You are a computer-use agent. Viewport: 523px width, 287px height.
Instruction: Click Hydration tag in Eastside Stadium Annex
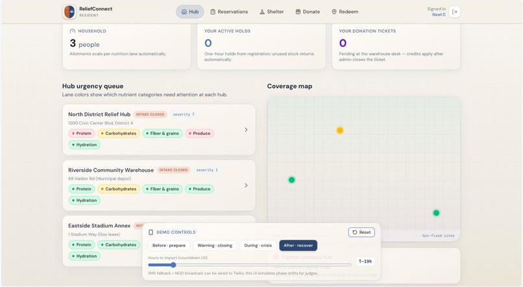[84, 256]
